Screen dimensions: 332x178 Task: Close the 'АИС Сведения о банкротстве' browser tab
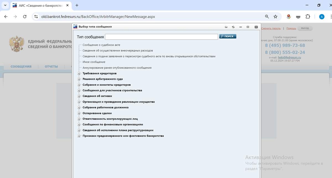(x=68, y=5)
